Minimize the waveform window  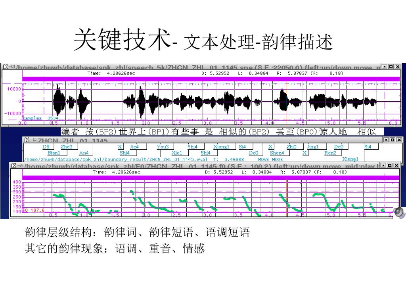click(x=385, y=67)
